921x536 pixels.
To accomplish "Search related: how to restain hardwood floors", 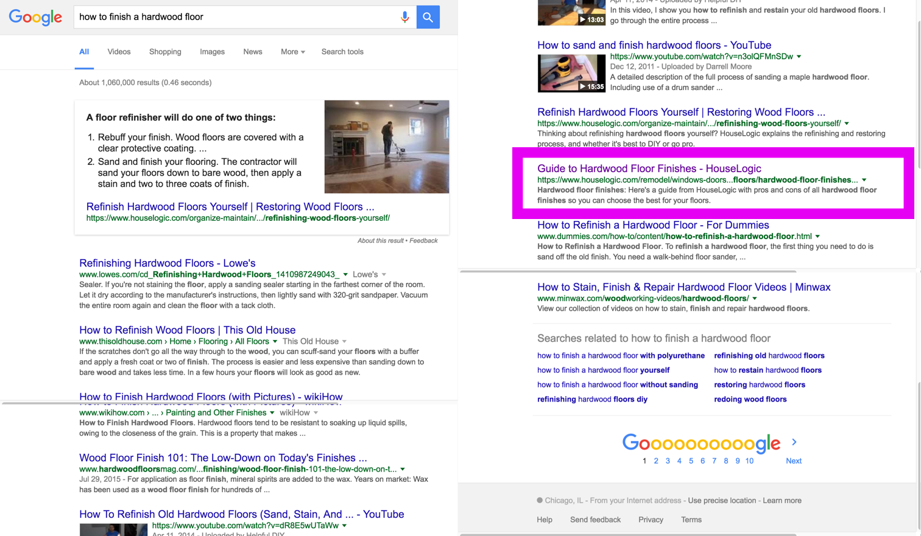I will pos(767,371).
